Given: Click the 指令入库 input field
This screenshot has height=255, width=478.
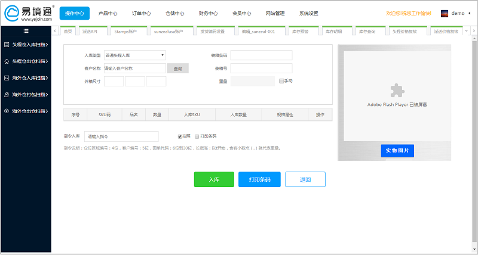Looking at the screenshot, I should pyautogui.click(x=121, y=136).
